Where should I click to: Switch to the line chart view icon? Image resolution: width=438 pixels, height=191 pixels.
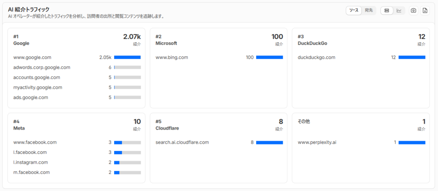399,11
